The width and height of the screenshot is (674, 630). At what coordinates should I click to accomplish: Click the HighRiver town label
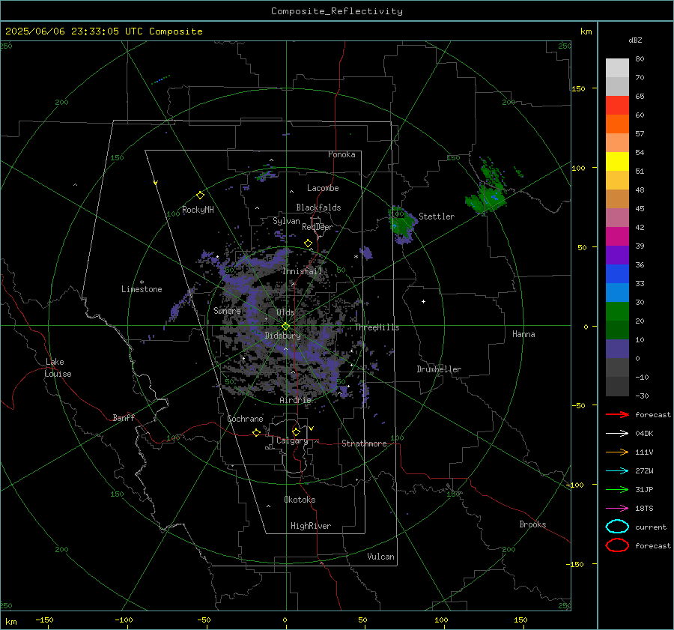tap(311, 526)
